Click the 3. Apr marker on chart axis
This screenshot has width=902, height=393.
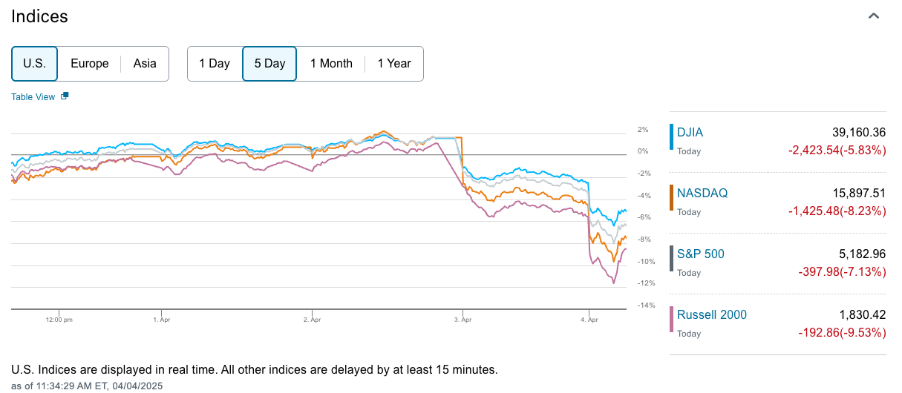463,320
